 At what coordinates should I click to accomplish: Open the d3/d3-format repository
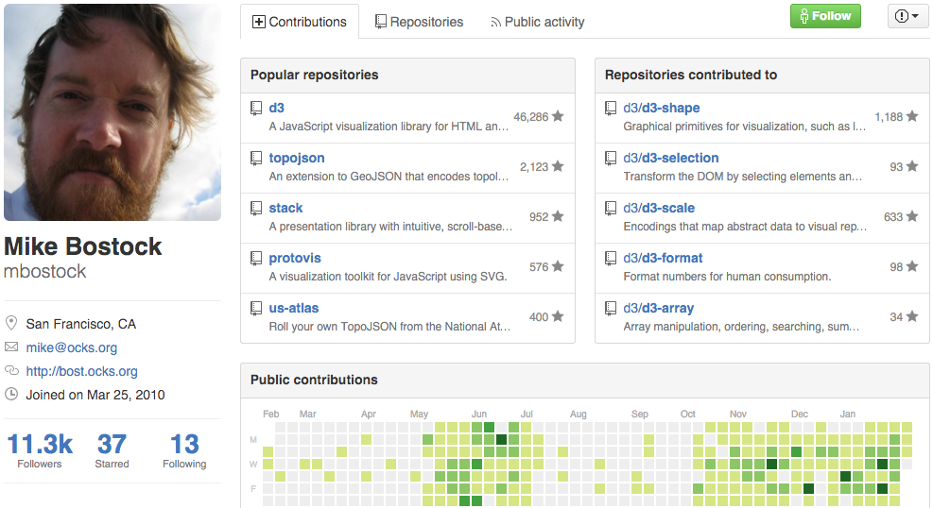click(663, 258)
